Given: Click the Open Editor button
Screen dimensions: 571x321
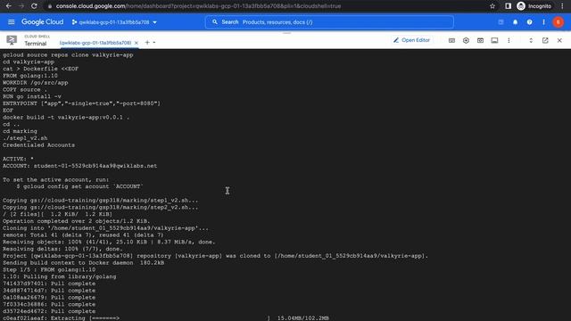Looking at the screenshot, I should pyautogui.click(x=412, y=40).
